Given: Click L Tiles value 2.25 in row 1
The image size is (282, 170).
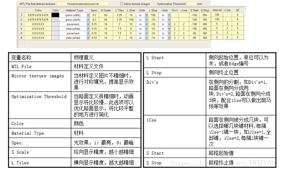Looking at the screenshot, I should [120, 15].
